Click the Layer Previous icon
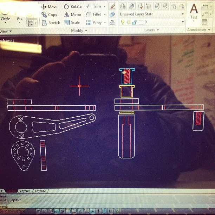 tap(148, 6)
